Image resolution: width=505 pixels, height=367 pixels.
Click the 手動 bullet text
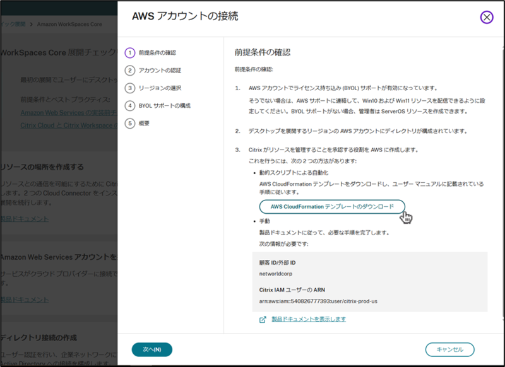click(264, 221)
